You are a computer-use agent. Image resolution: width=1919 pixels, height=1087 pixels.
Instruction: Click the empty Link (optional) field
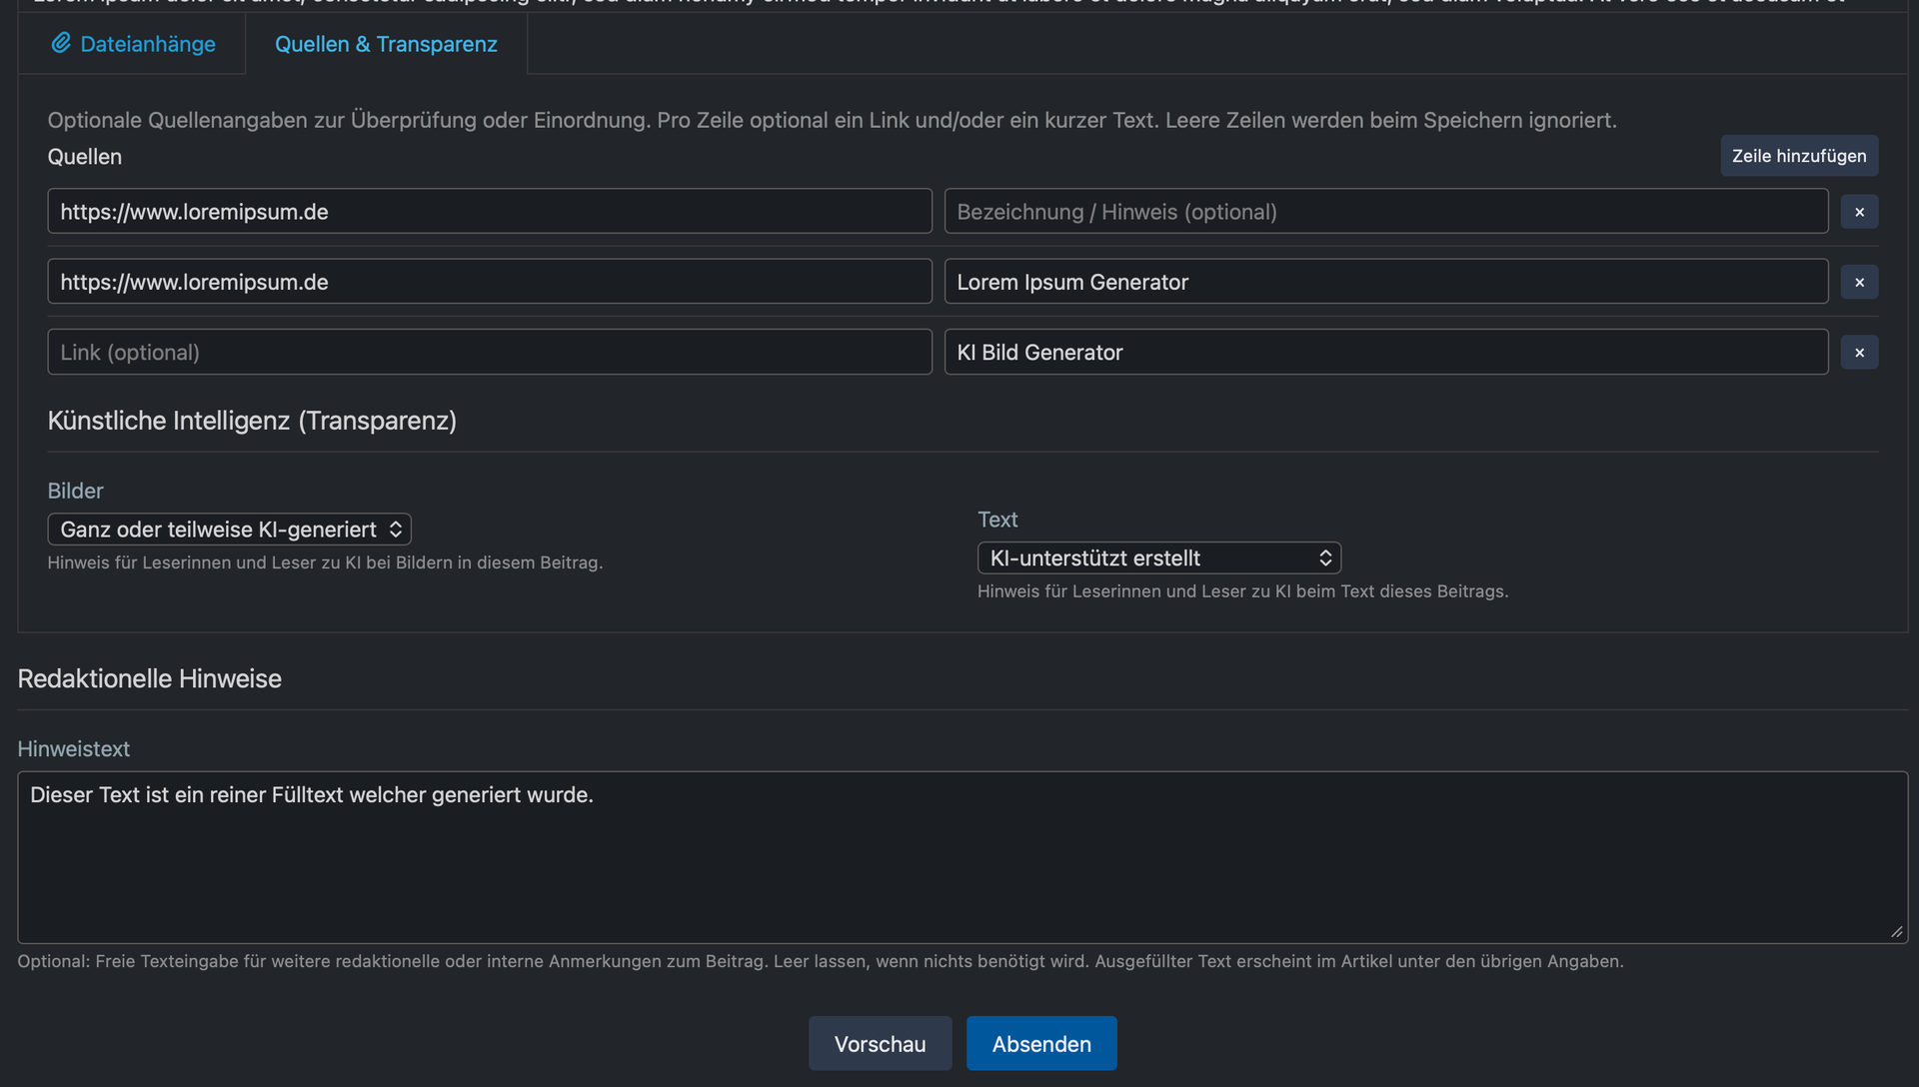point(489,353)
